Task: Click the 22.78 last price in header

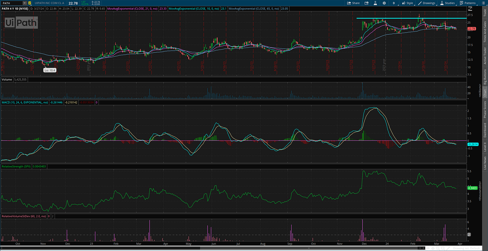Action: click(x=73, y=3)
